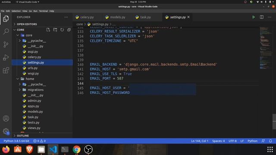Open the File menu
The image size is (276, 155).
3,11
